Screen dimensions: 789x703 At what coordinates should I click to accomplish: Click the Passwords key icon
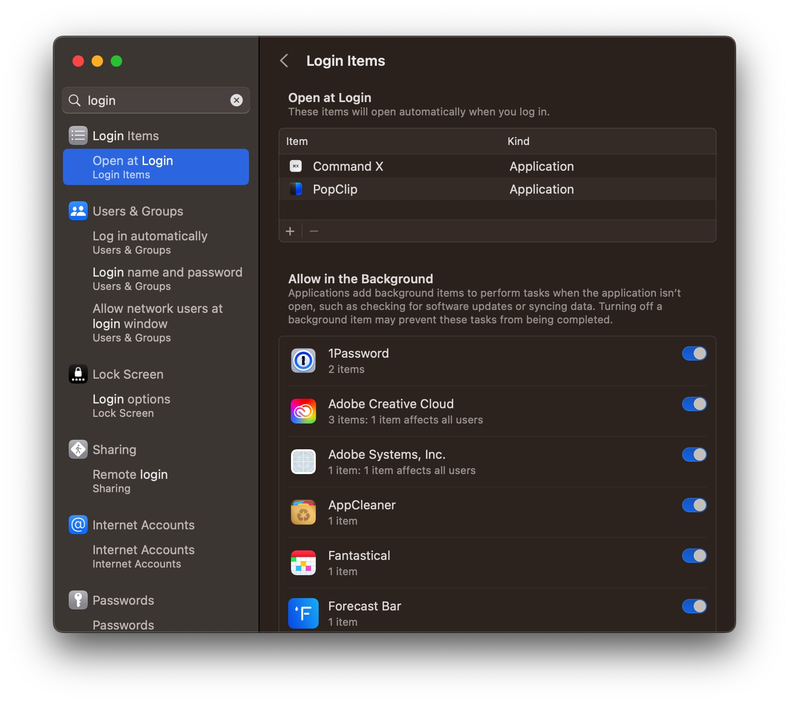click(78, 600)
